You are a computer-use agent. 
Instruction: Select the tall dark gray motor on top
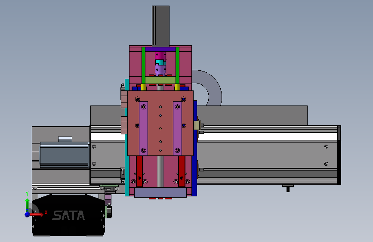(x=160, y=26)
